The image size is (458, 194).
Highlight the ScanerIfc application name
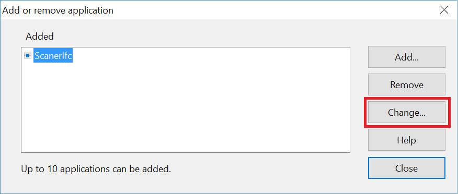click(x=53, y=56)
